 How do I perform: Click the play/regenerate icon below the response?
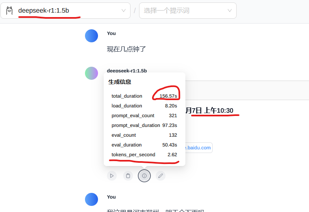click(112, 176)
